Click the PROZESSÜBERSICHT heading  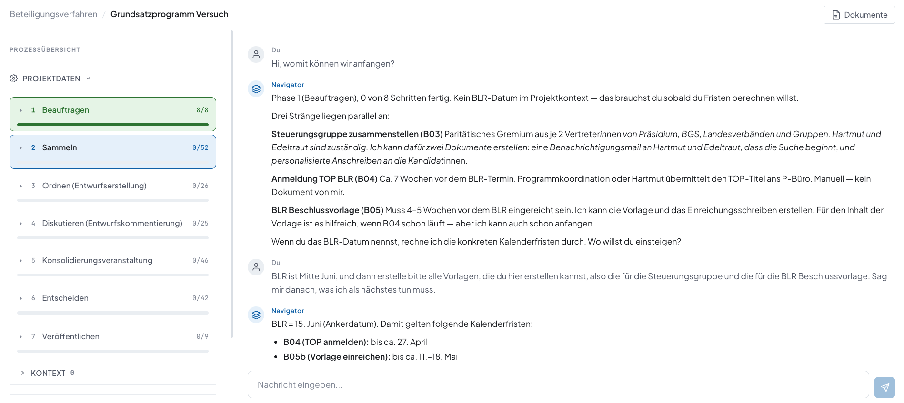click(45, 49)
